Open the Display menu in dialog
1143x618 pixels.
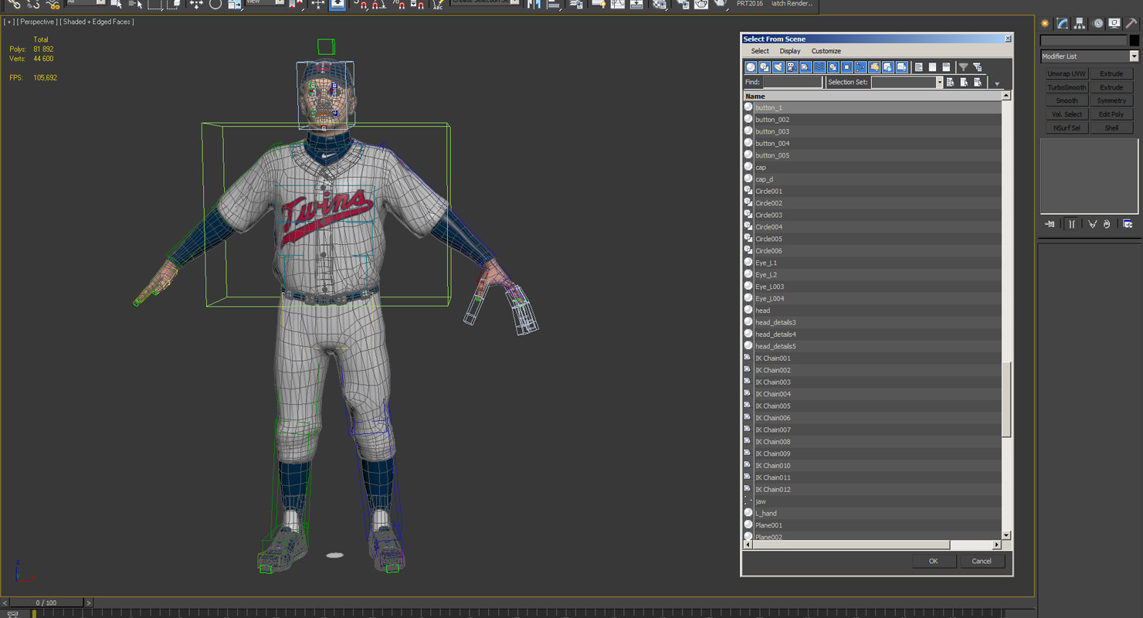pyautogui.click(x=790, y=51)
